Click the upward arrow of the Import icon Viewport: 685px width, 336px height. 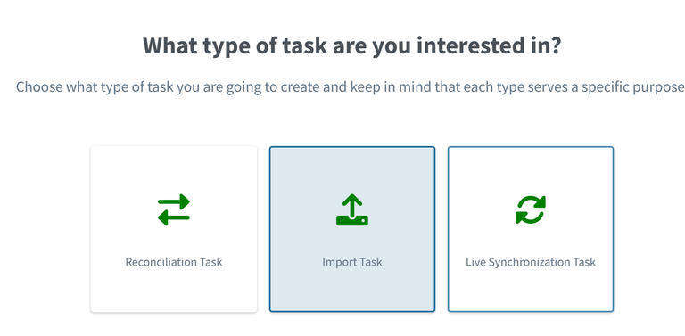click(352, 204)
